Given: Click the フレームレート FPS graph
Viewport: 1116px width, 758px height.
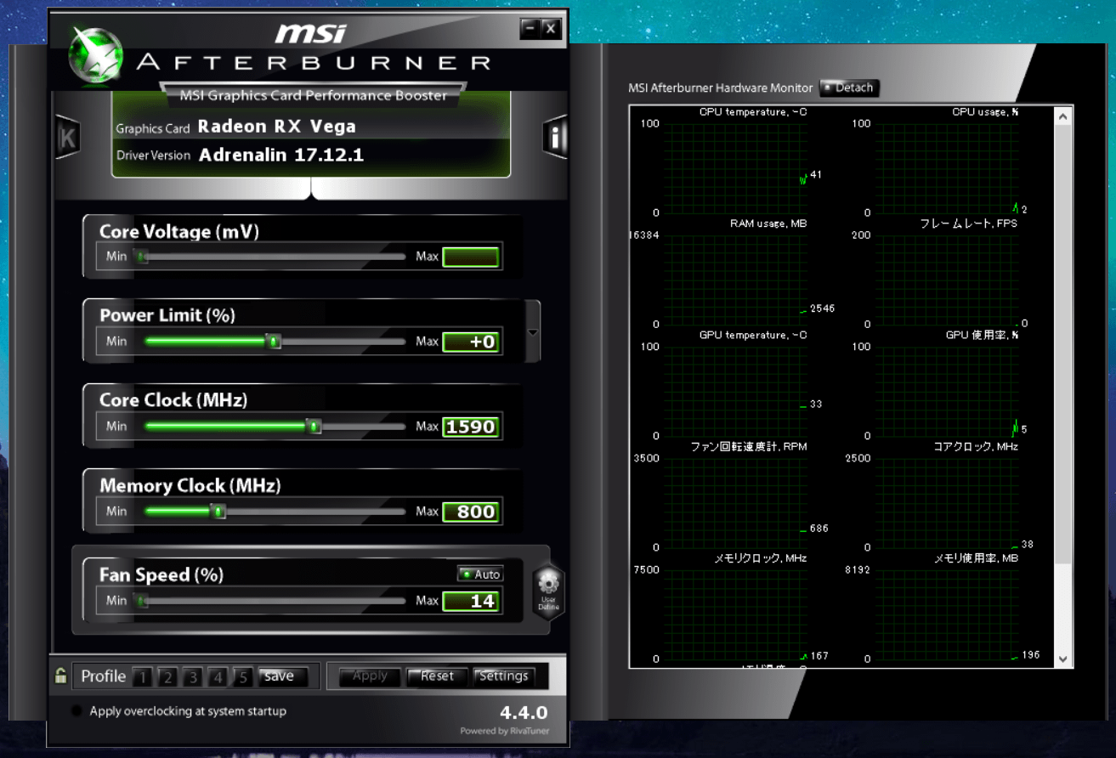Looking at the screenshot, I should (x=947, y=280).
